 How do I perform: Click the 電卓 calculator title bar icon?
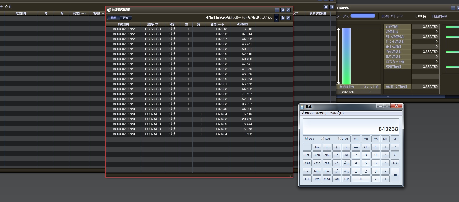click(x=302, y=107)
